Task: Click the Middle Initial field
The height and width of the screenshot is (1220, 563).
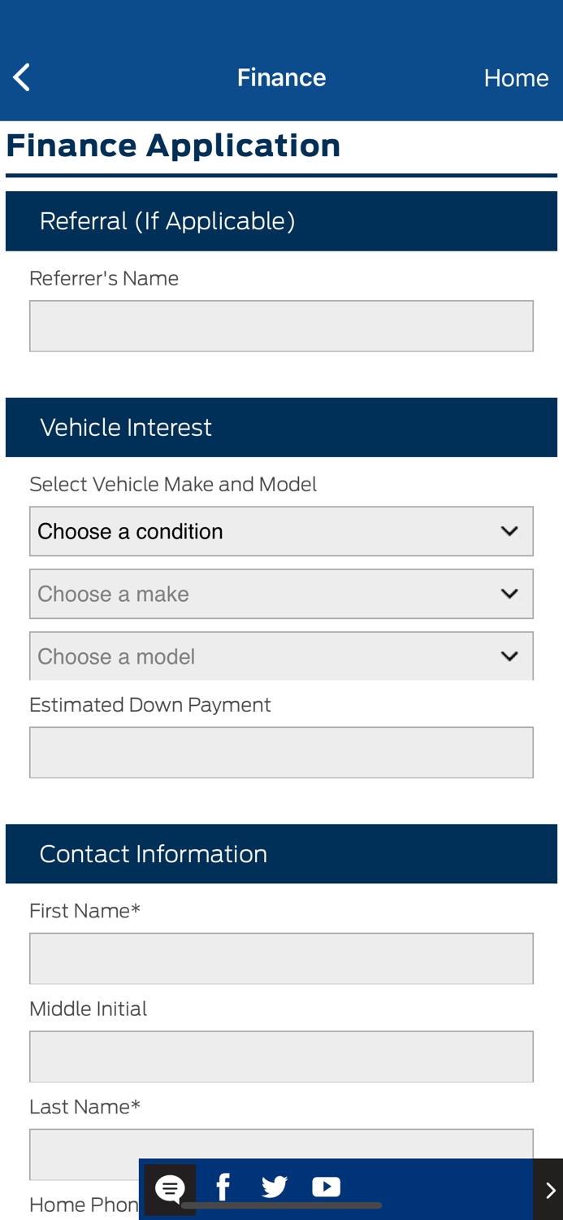Action: [281, 1054]
